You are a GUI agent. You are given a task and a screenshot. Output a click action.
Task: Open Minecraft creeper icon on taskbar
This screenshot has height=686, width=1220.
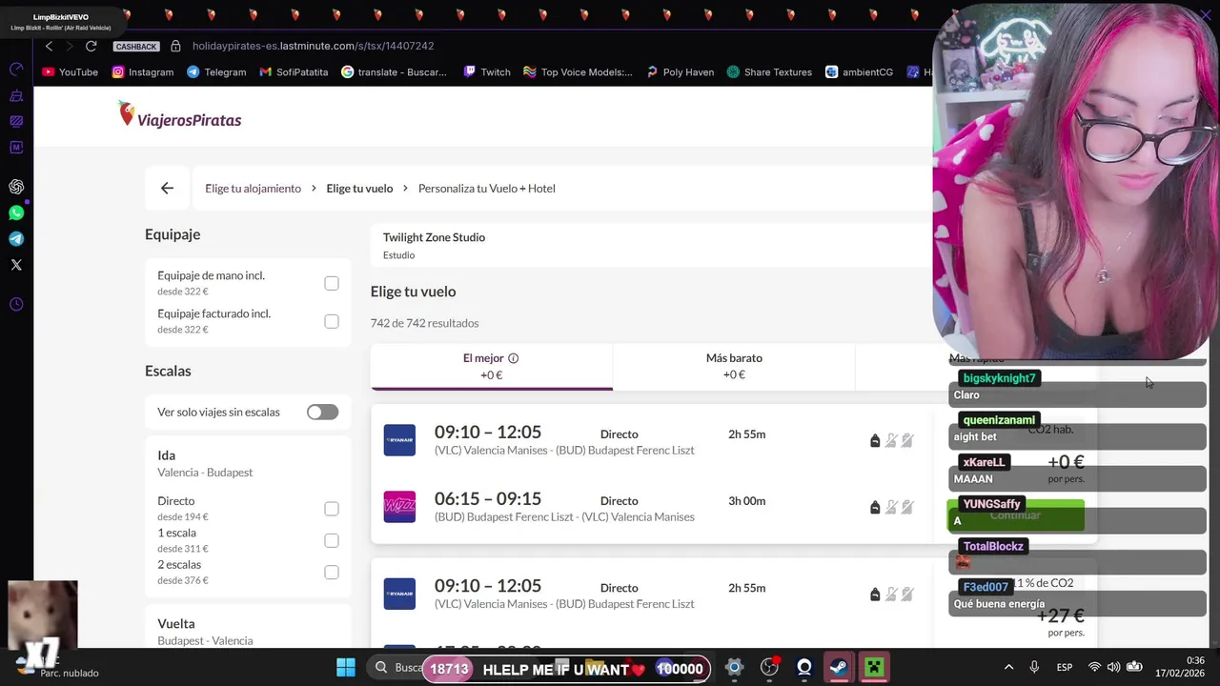pyautogui.click(x=874, y=668)
